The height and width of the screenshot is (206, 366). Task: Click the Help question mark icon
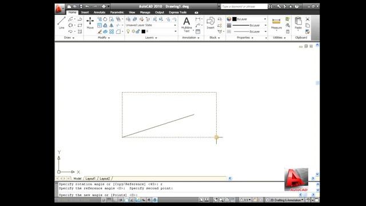(x=296, y=6)
